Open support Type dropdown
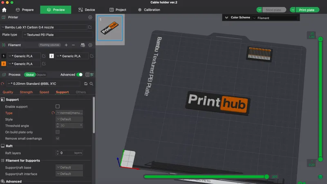The height and width of the screenshot is (184, 327). tap(69, 113)
